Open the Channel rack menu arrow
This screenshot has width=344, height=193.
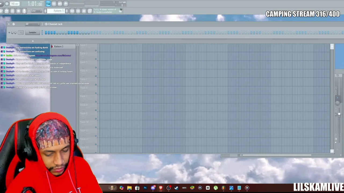coord(9,24)
